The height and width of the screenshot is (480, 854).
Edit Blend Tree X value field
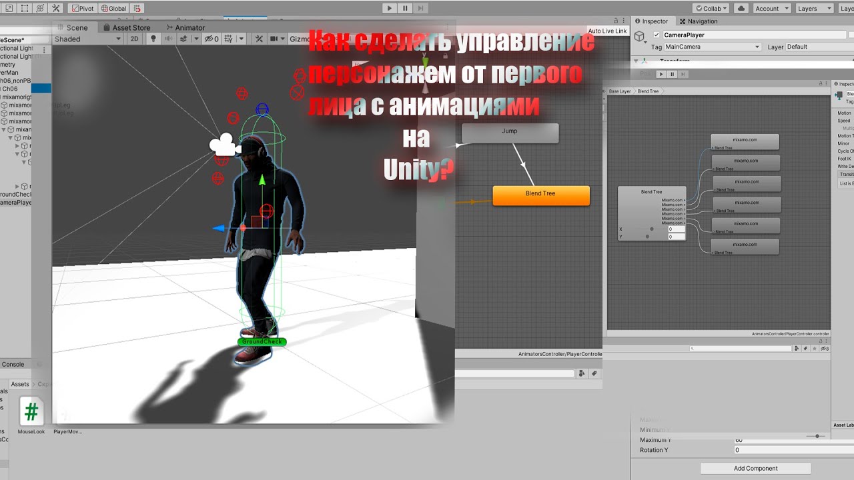pyautogui.click(x=677, y=229)
